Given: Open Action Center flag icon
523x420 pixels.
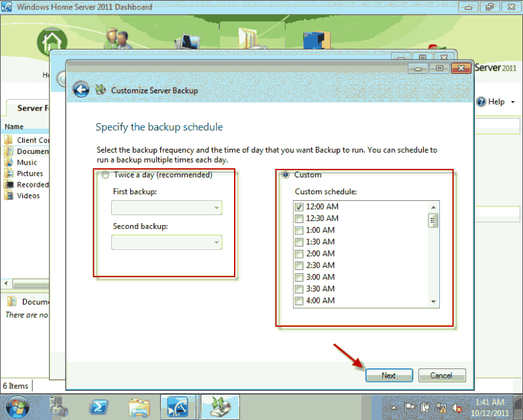Looking at the screenshot, I should [409, 407].
